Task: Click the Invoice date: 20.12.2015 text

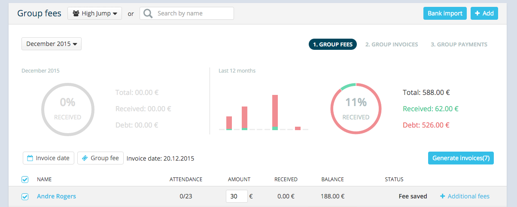Action: 160,158
